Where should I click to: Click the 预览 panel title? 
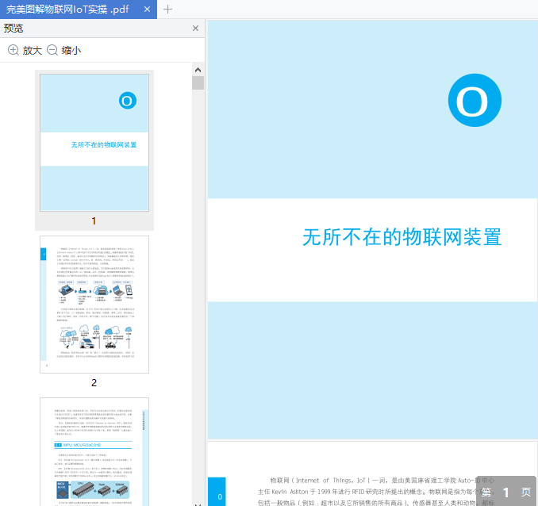(x=13, y=28)
